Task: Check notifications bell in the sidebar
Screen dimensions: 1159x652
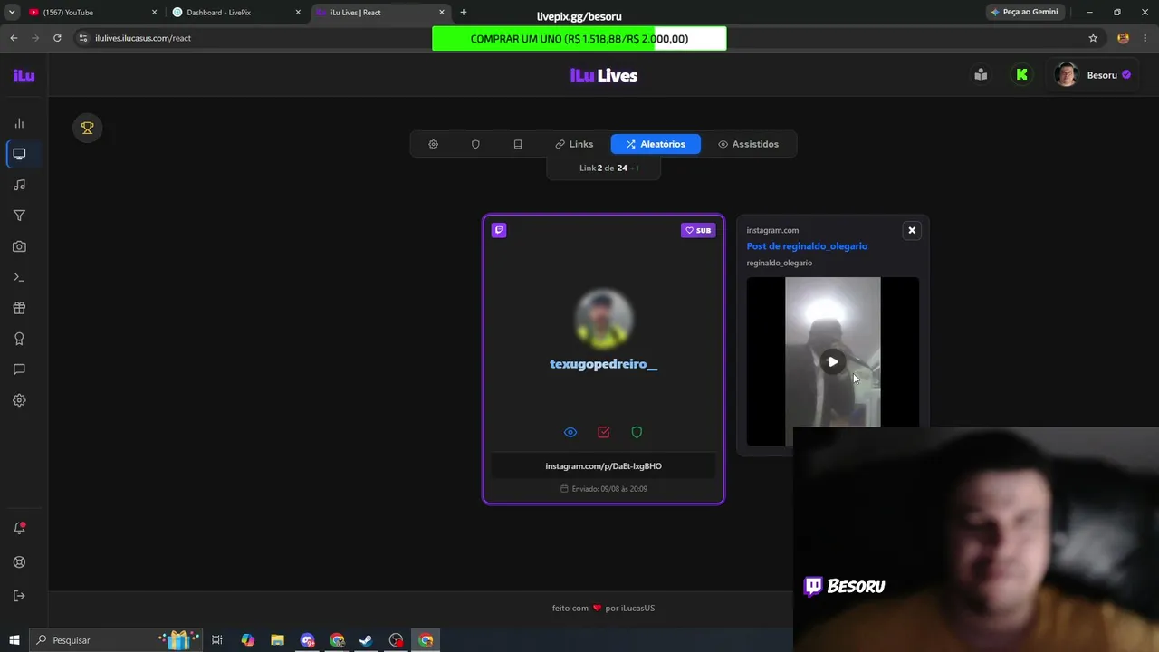Action: pyautogui.click(x=19, y=528)
